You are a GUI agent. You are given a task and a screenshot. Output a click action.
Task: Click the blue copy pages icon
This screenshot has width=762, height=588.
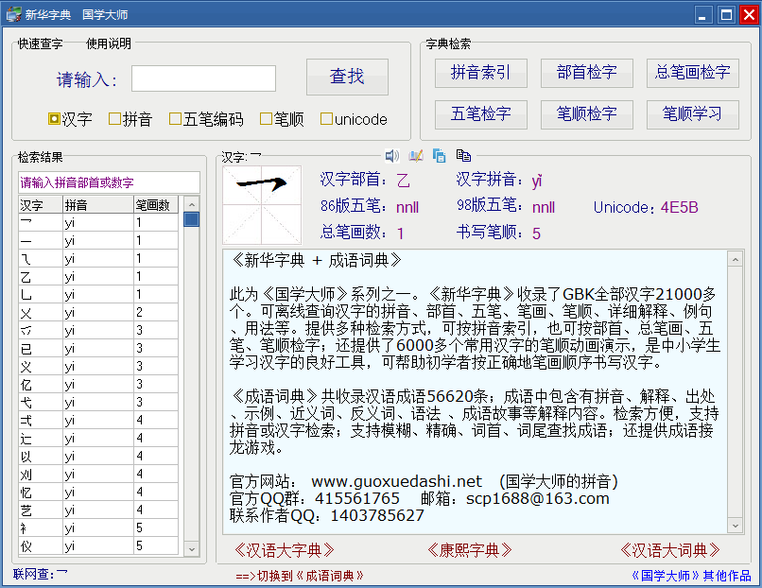click(440, 155)
